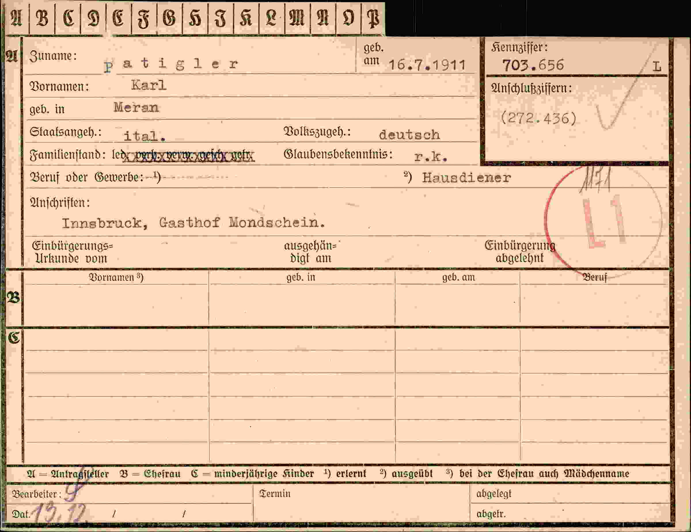Select the index tab letter J
691x532 pixels.
point(221,18)
